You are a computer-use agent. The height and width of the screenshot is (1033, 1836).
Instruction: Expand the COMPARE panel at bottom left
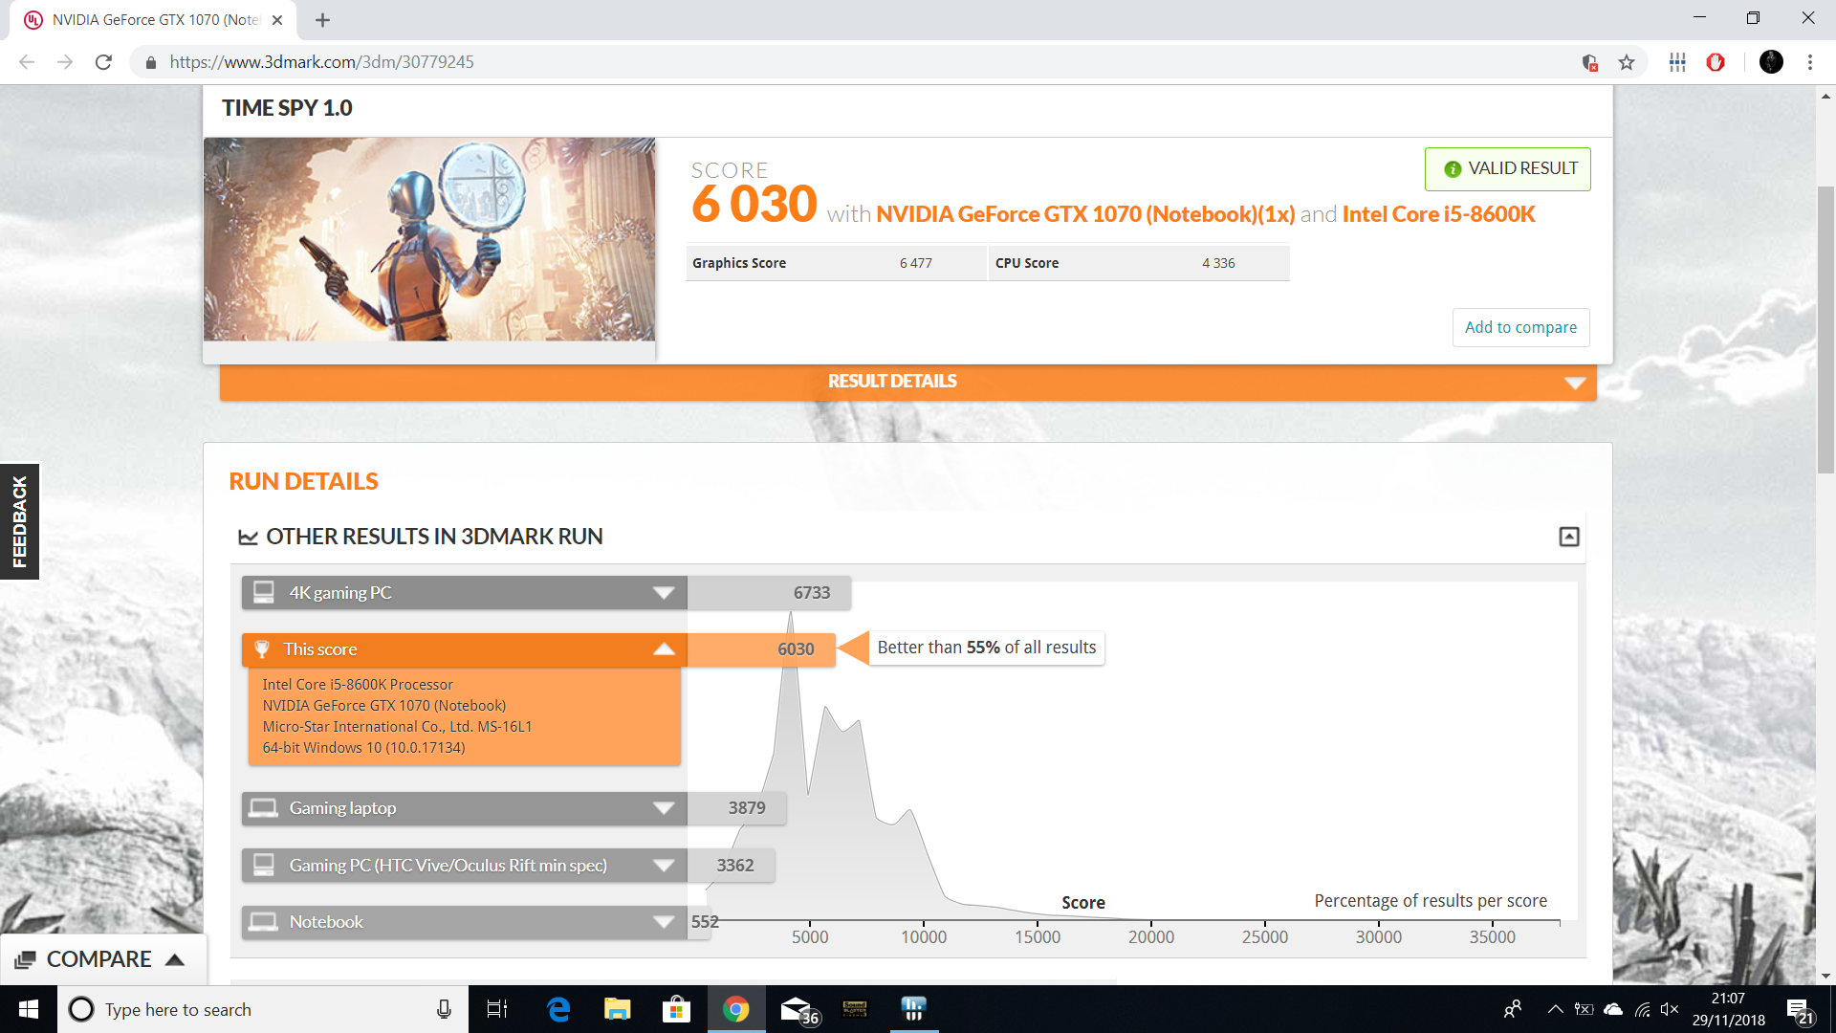101,959
